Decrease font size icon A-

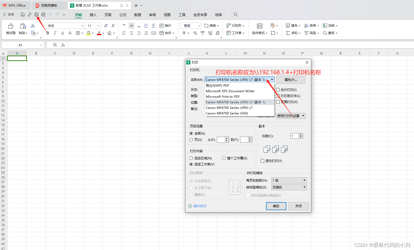113,26
